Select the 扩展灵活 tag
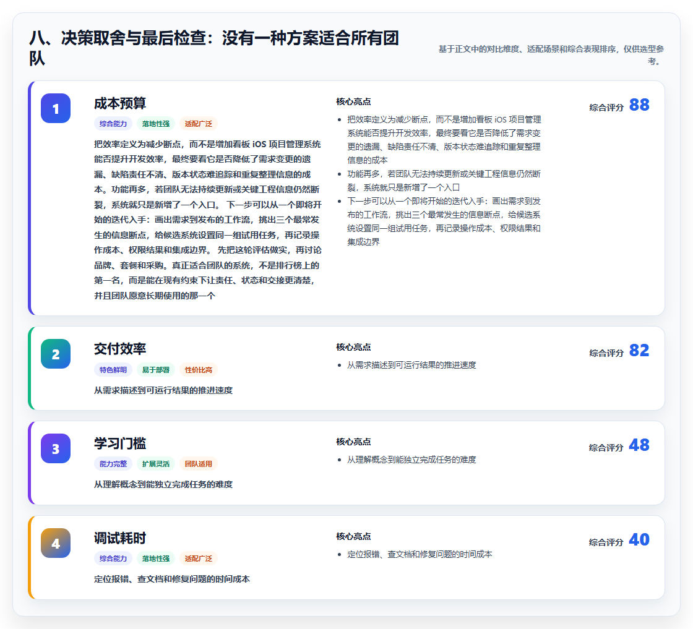The image size is (693, 629). click(x=156, y=464)
